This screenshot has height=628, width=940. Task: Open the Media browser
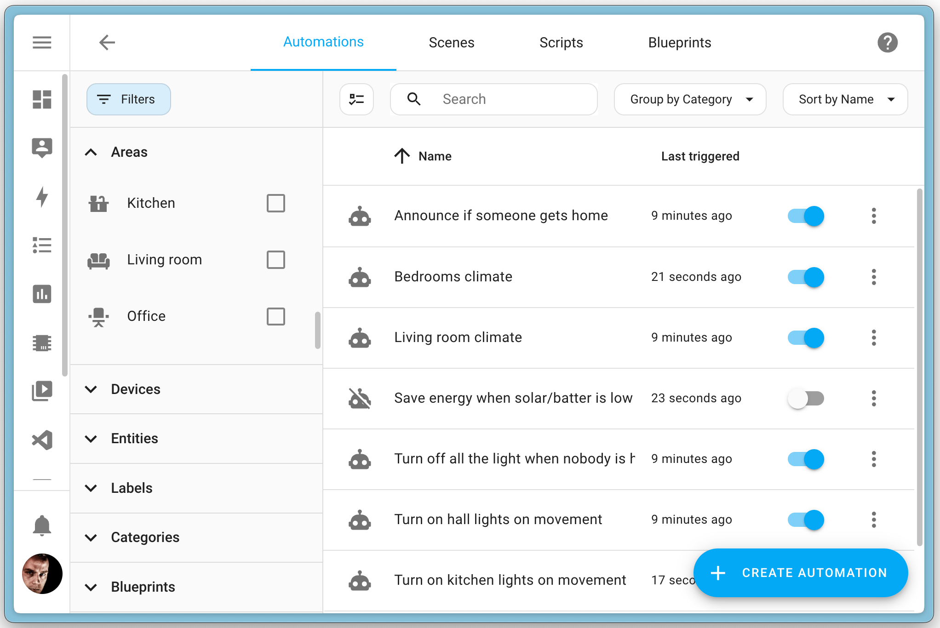42,390
